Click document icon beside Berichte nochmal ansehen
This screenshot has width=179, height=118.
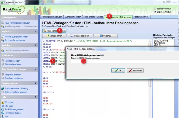coord(3,92)
